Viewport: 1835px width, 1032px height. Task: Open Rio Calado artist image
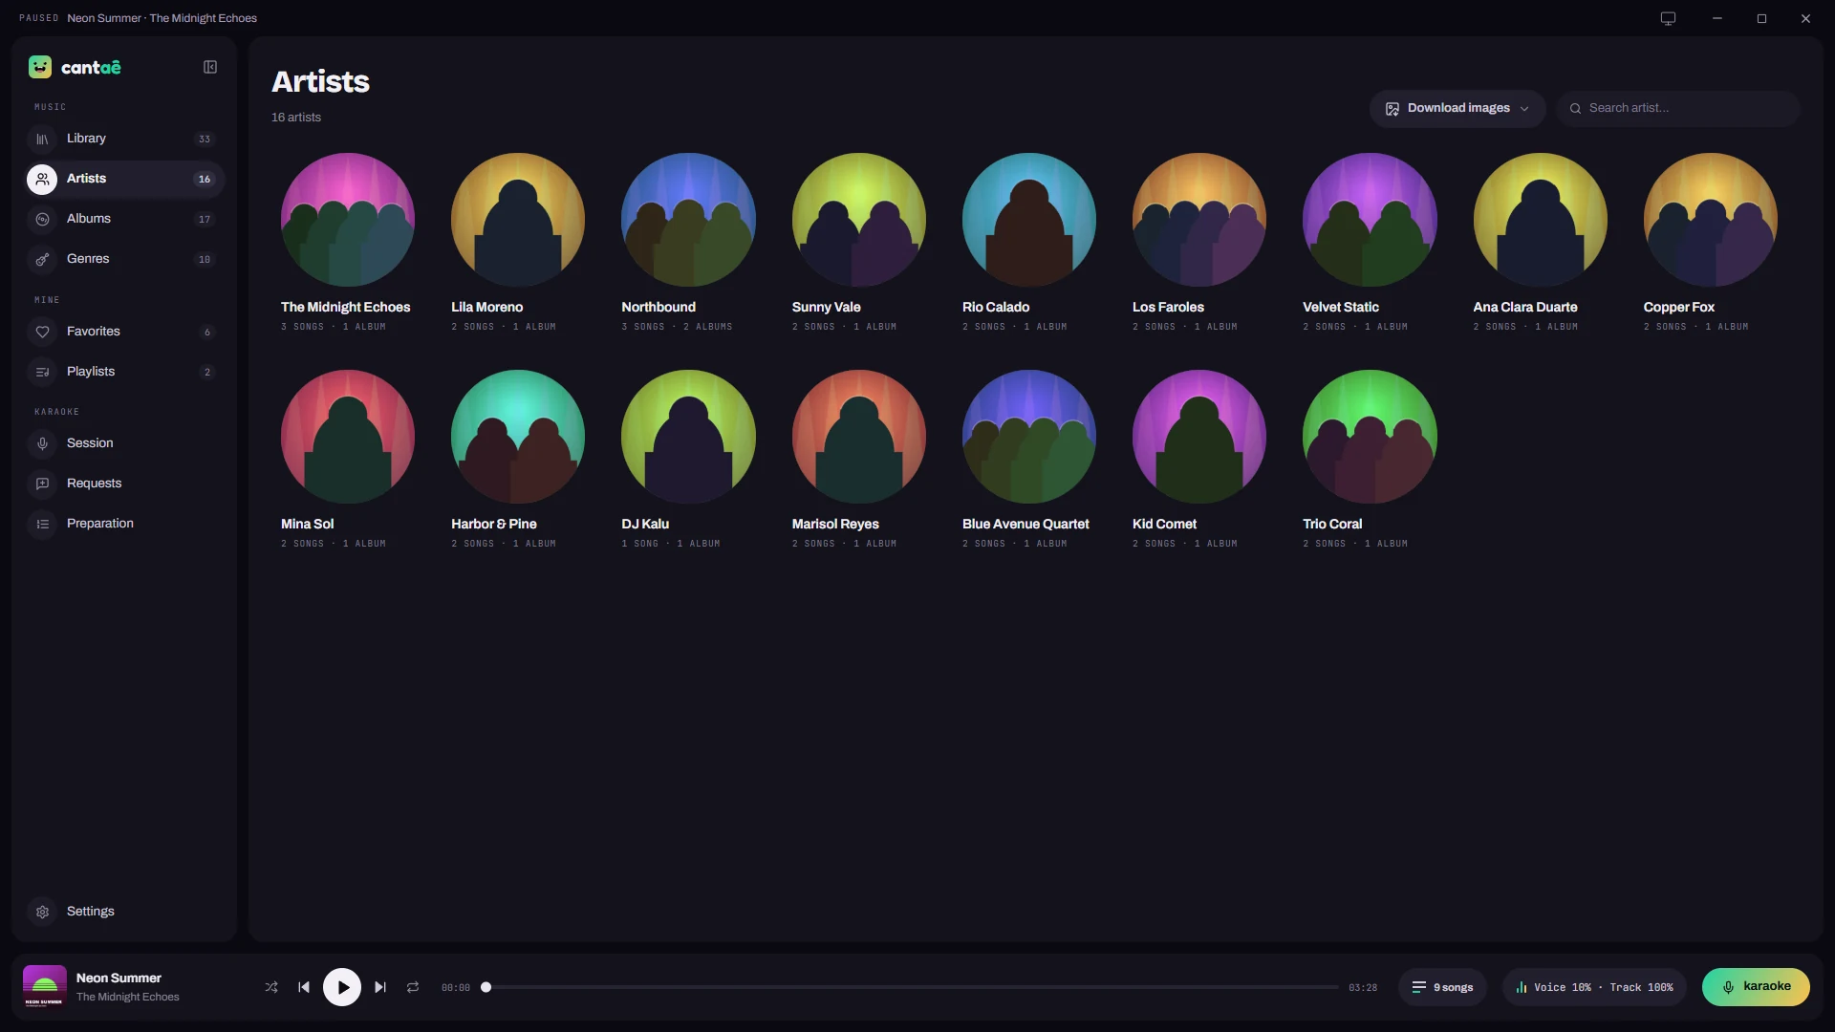[x=1029, y=220]
